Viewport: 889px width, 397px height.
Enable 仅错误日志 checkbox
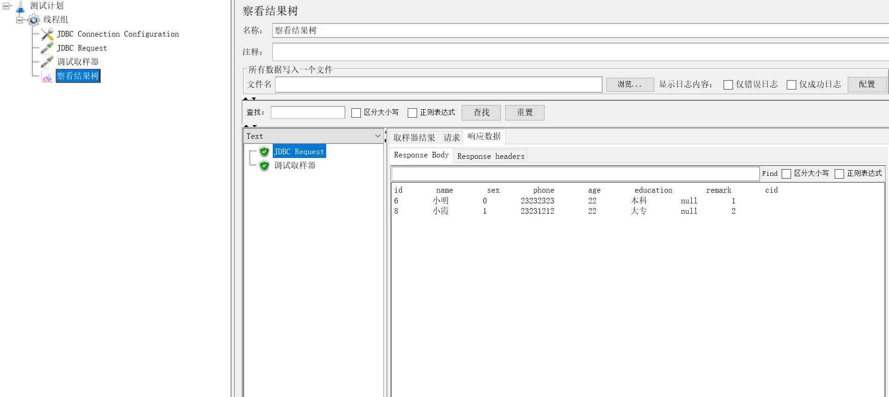[728, 85]
